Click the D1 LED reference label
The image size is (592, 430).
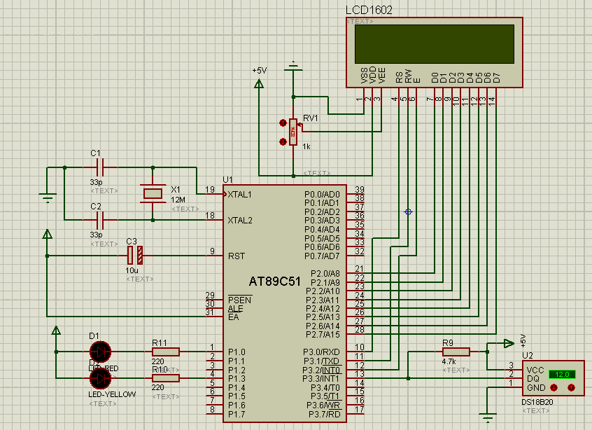pos(94,336)
